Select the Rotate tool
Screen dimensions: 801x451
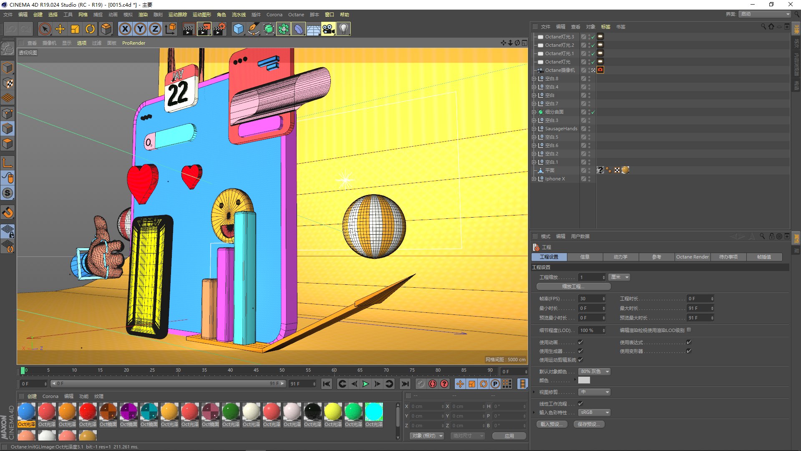pyautogui.click(x=90, y=29)
